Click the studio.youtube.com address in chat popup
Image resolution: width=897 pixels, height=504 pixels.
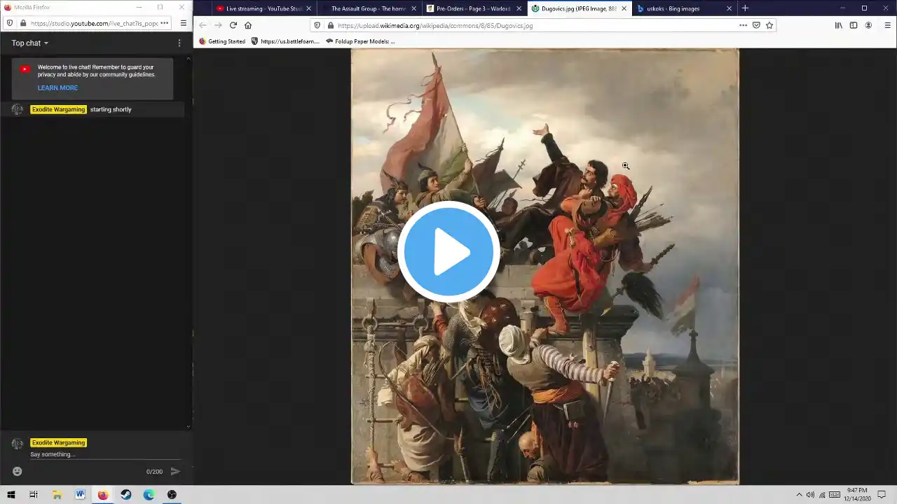94,23
